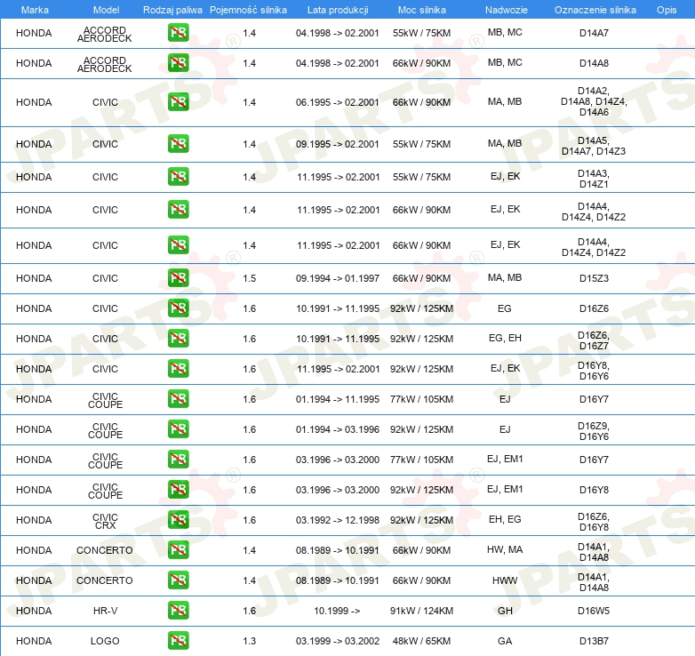
Task: Click the 1.5 engine capacity cell
Action: point(249,278)
